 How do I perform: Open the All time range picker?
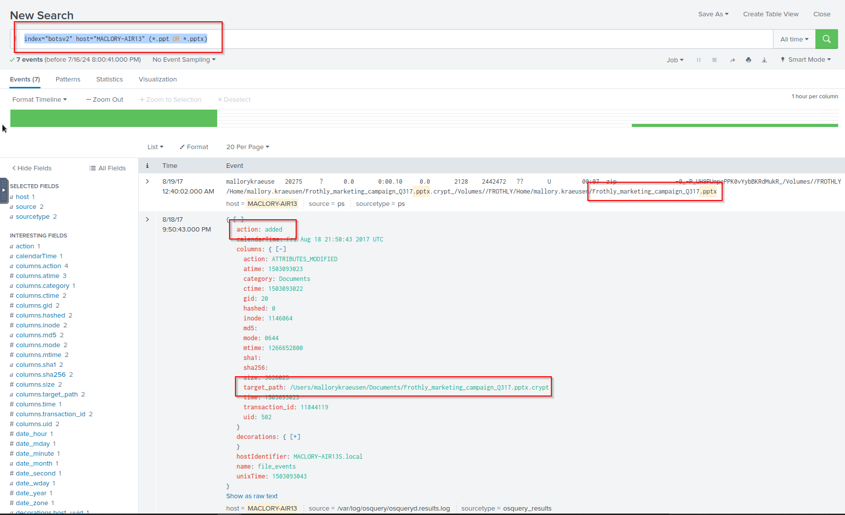(794, 39)
